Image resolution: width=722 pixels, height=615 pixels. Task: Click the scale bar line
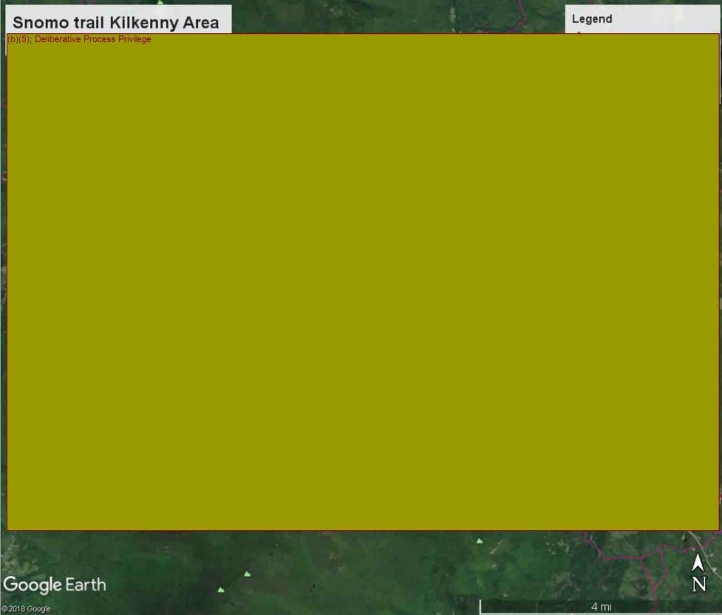click(539, 612)
